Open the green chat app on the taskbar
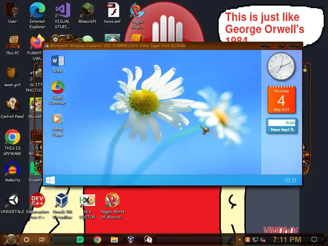Image resolution: width=328 pixels, height=246 pixels. point(80,240)
